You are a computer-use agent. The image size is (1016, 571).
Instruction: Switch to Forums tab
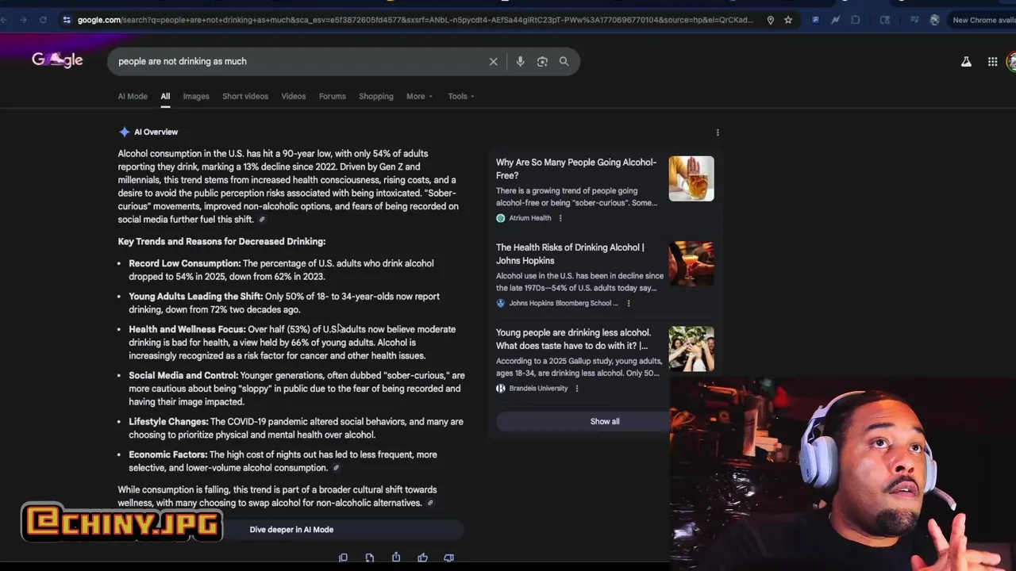pyautogui.click(x=333, y=96)
